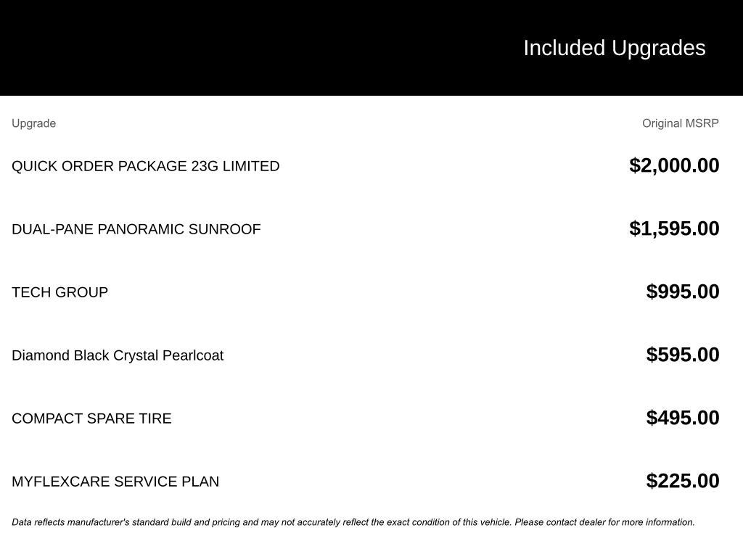Viewport: 743px width, 557px height.
Task: Select the Quick Order Package 23G Limited row label
Action: (x=145, y=166)
